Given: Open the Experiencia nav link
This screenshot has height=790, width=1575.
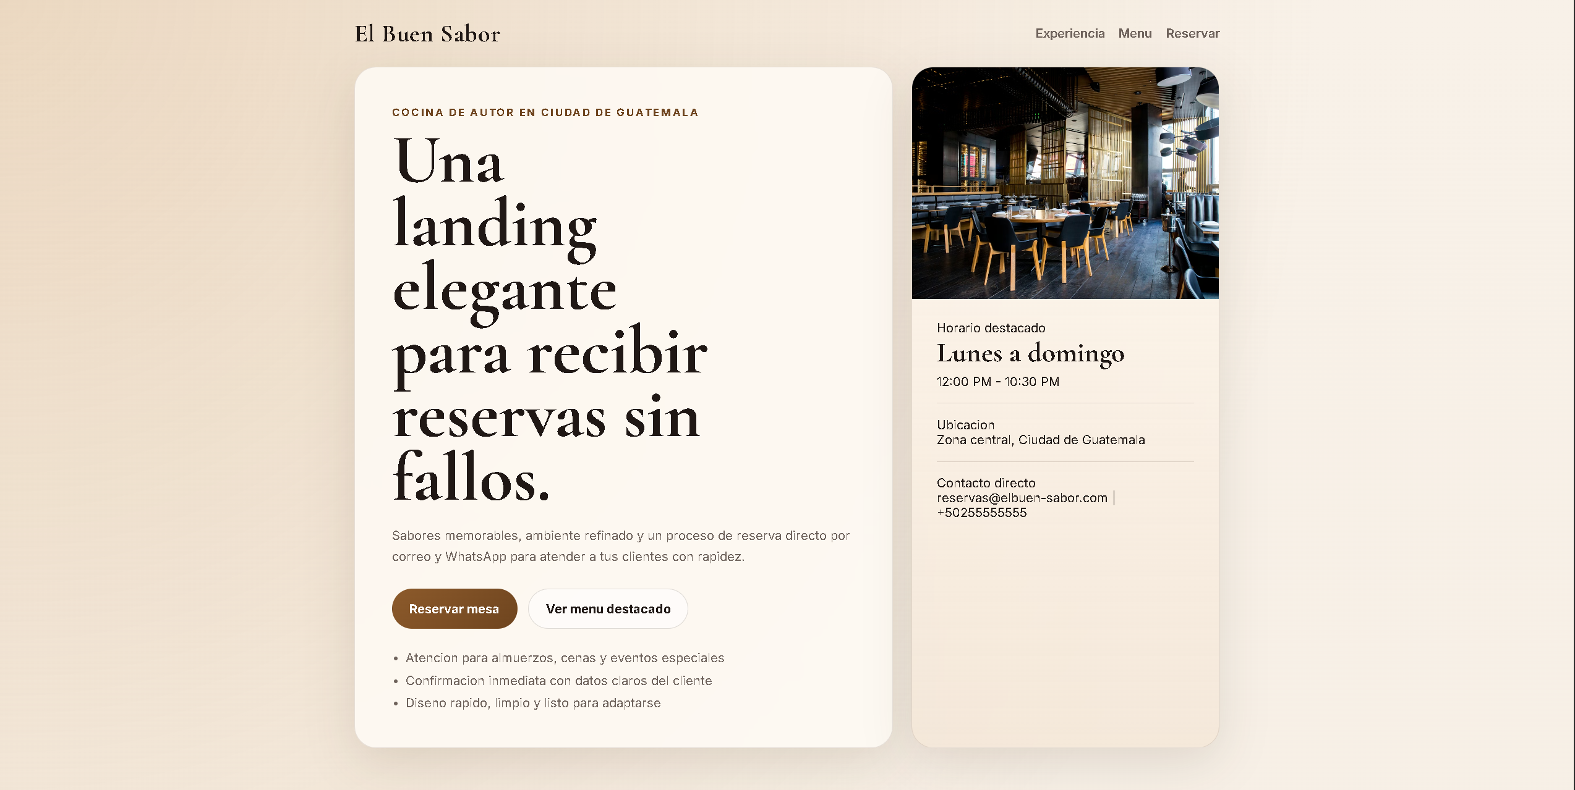Looking at the screenshot, I should pos(1070,33).
